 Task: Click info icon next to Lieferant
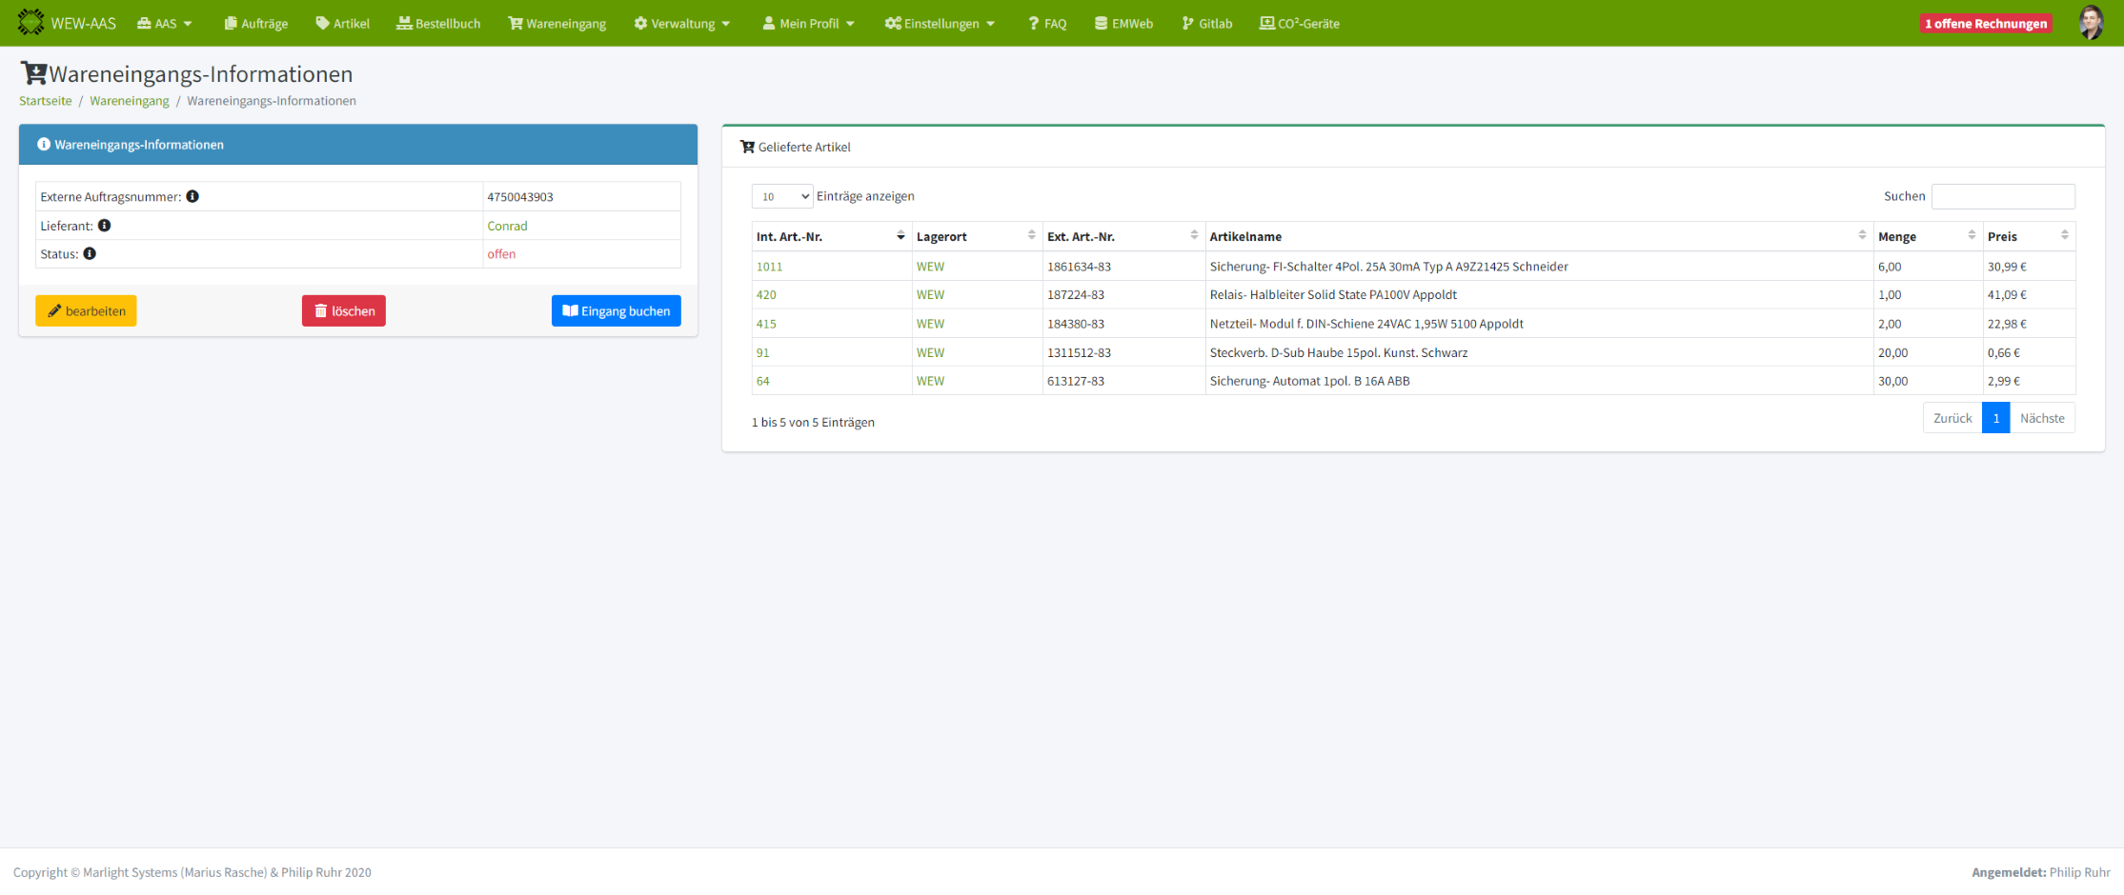coord(105,226)
